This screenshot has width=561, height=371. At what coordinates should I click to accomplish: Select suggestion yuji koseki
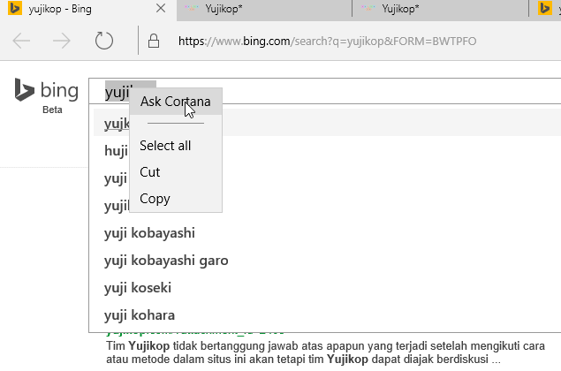138,288
